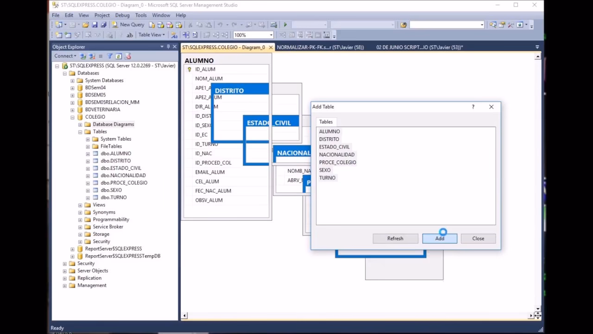The image size is (593, 334).
Task: Click the New Table icon in diagram toolbar
Action: click(x=59, y=35)
